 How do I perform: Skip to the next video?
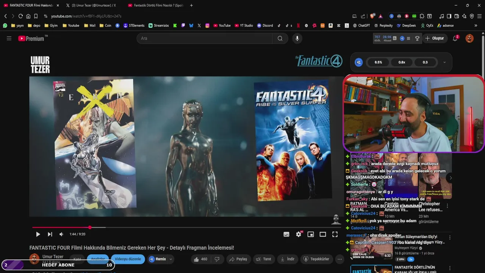(x=50, y=234)
